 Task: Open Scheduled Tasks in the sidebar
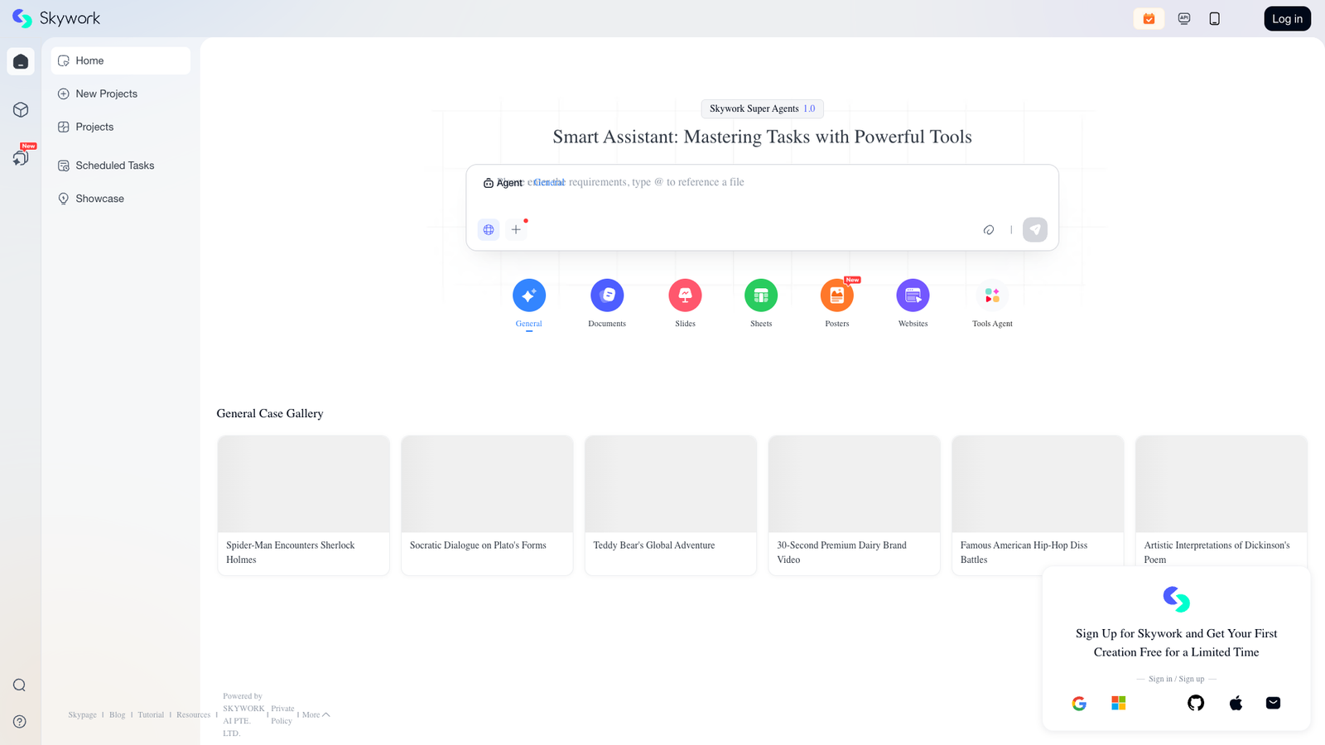pyautogui.click(x=121, y=166)
